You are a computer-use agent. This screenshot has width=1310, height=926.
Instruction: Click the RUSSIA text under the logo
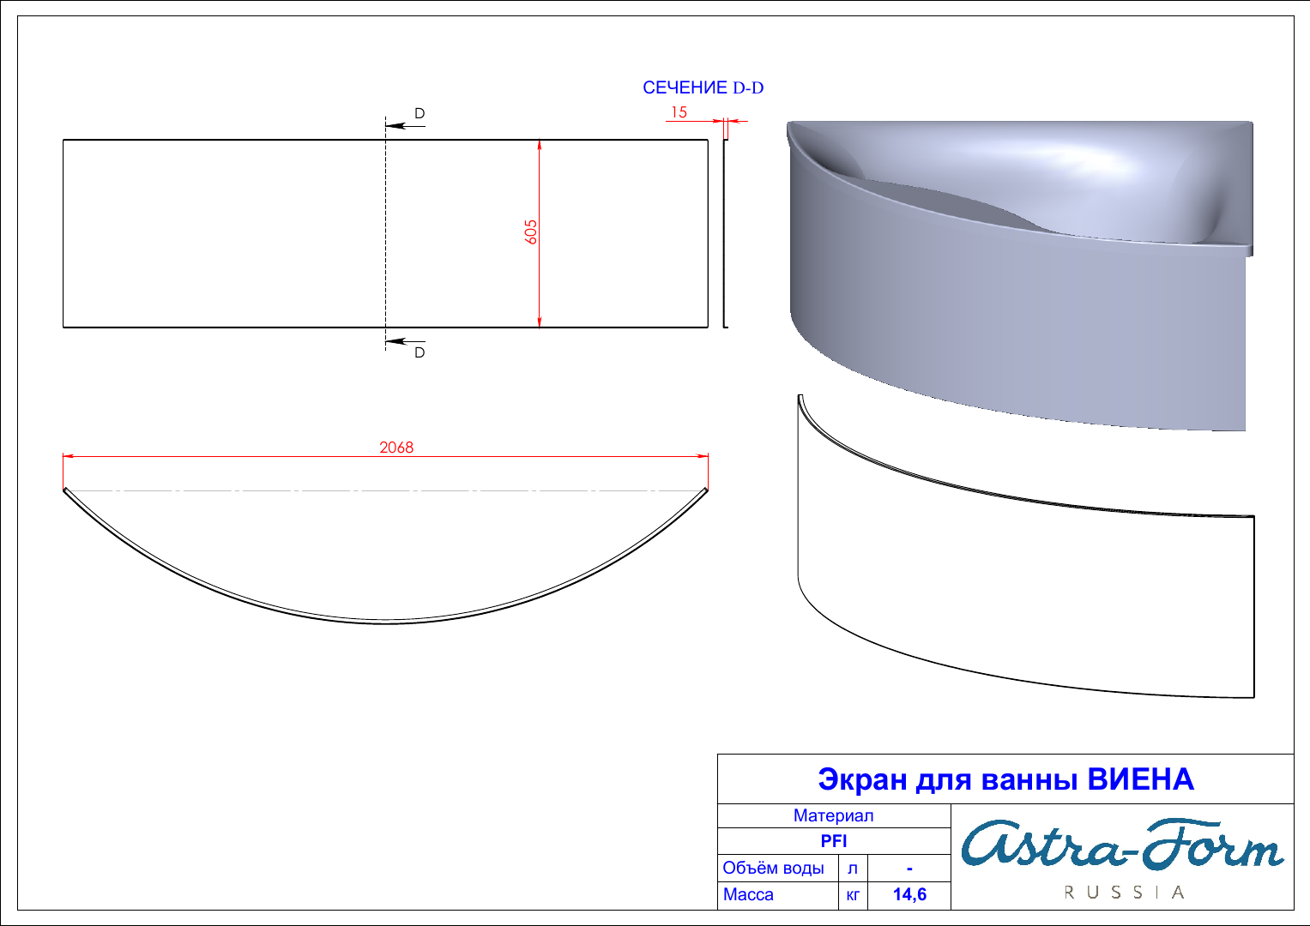tap(1124, 893)
